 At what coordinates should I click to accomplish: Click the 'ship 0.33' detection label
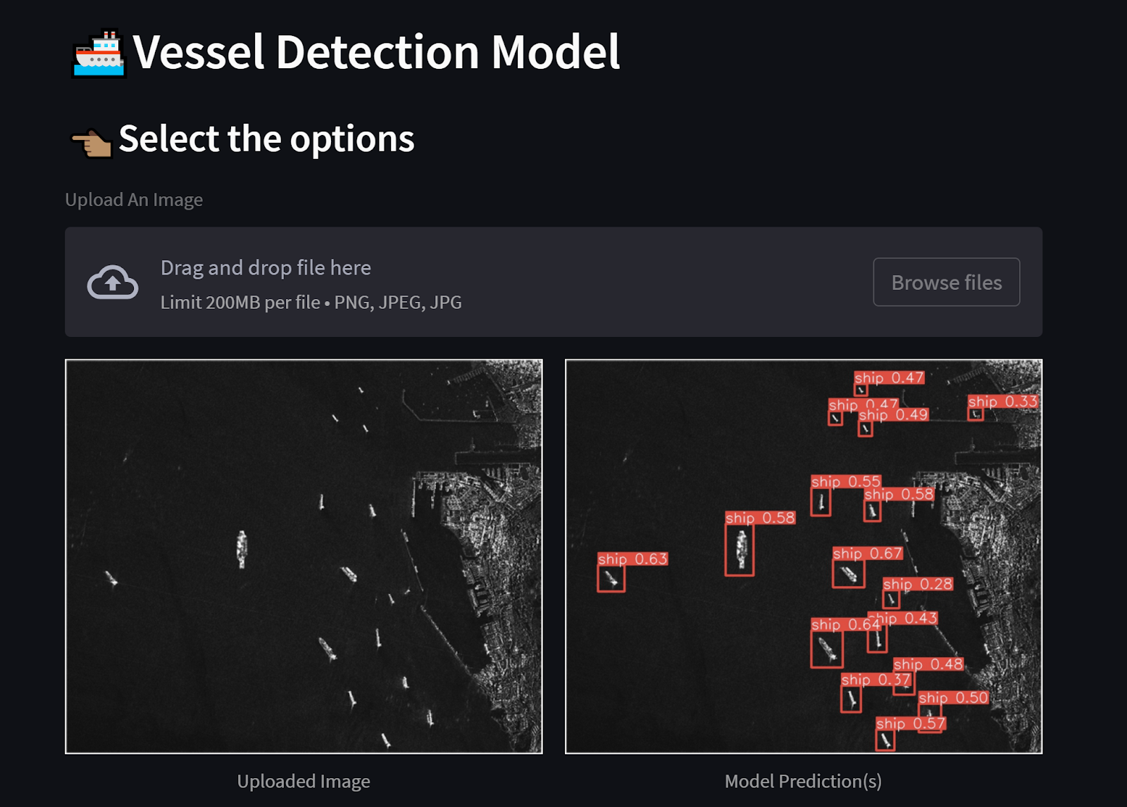pos(1002,402)
